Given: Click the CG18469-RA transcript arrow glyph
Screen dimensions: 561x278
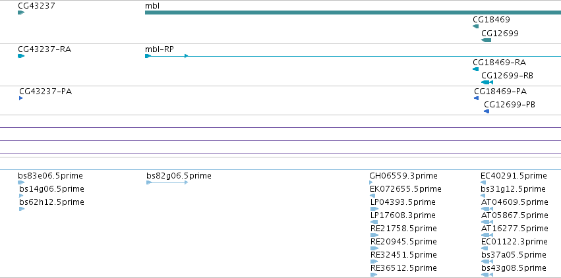Looking at the screenshot, I should [x=475, y=69].
